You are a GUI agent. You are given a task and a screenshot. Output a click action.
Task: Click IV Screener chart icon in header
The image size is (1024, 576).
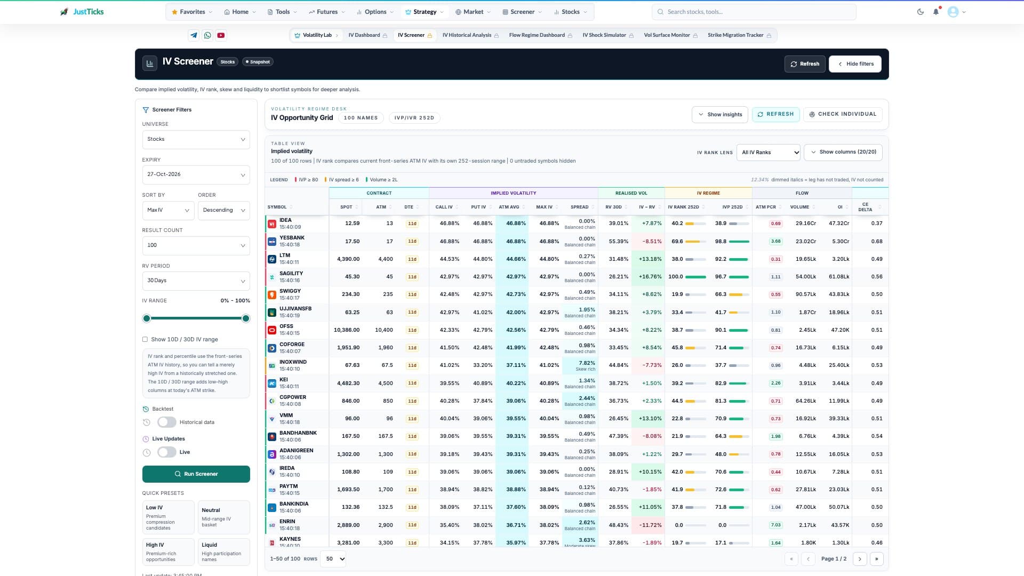[x=150, y=63]
